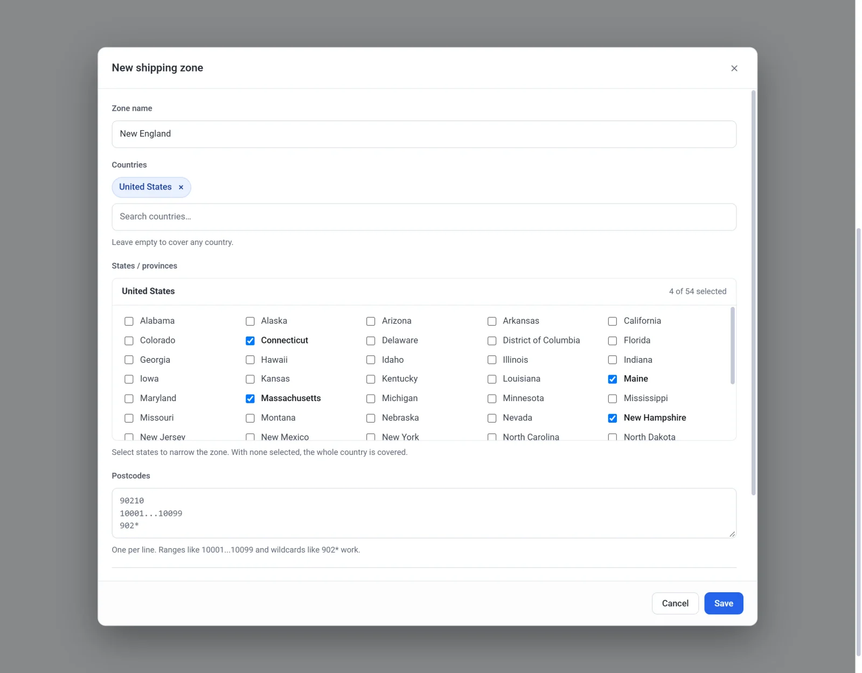Check the Maryland checkbox
Viewport: 862px width, 673px height.
(129, 398)
